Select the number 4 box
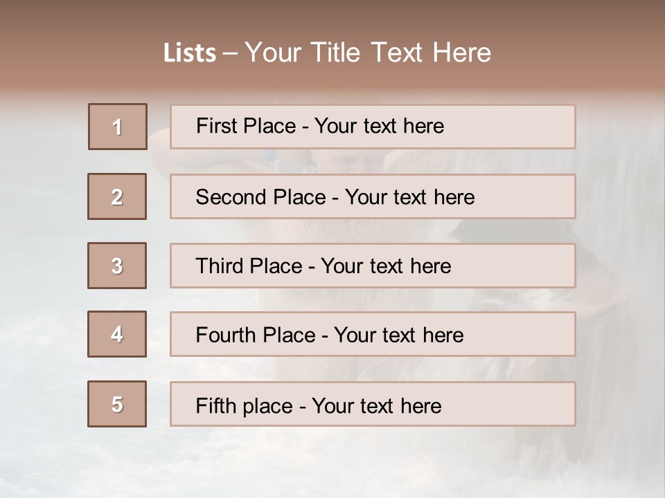Viewport: 665px width, 498px height. coord(117,334)
